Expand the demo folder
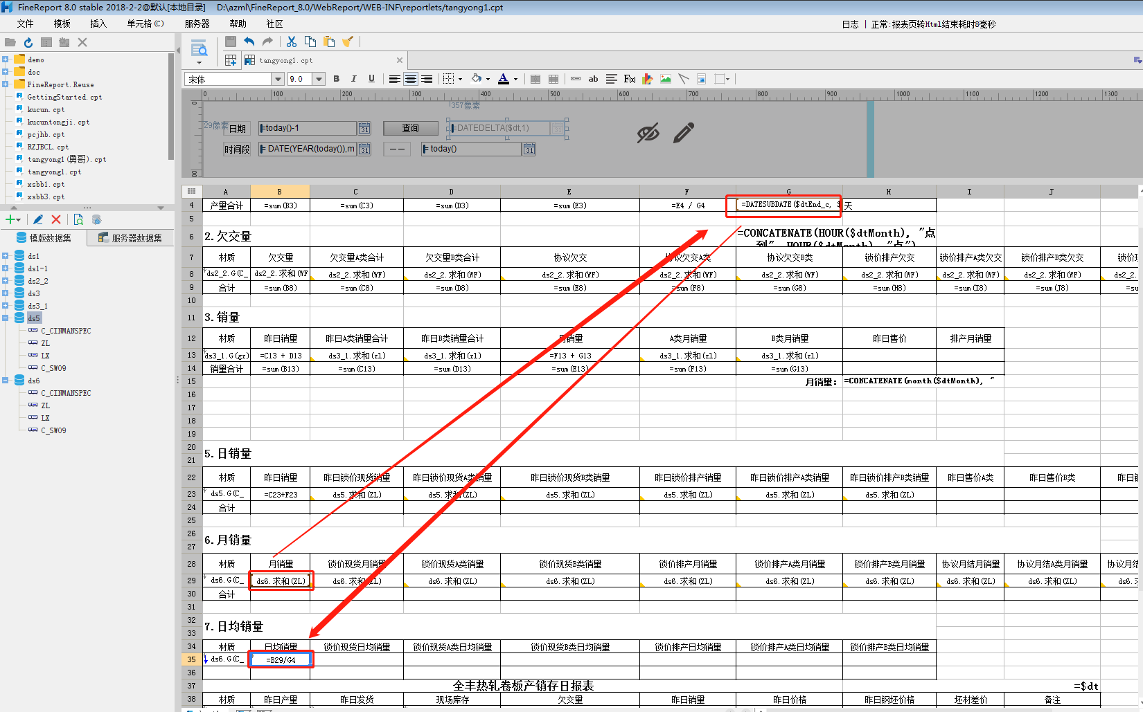Image resolution: width=1143 pixels, height=712 pixels. (5, 60)
